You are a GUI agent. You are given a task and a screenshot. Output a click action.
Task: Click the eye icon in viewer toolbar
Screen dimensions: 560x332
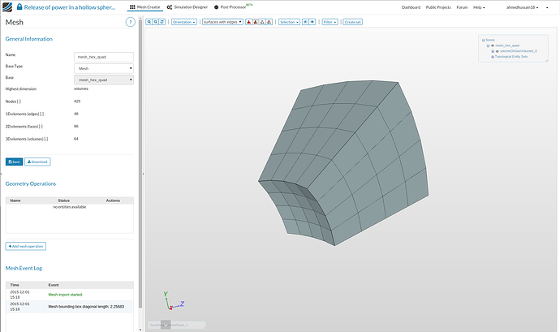pyautogui.click(x=313, y=22)
